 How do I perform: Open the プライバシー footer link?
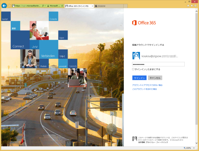(150, 142)
